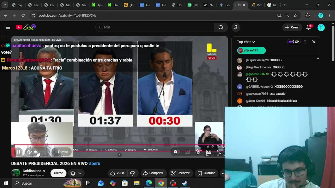View site information icon in the address bar
The height and width of the screenshot is (188, 335).
[x=33, y=15]
